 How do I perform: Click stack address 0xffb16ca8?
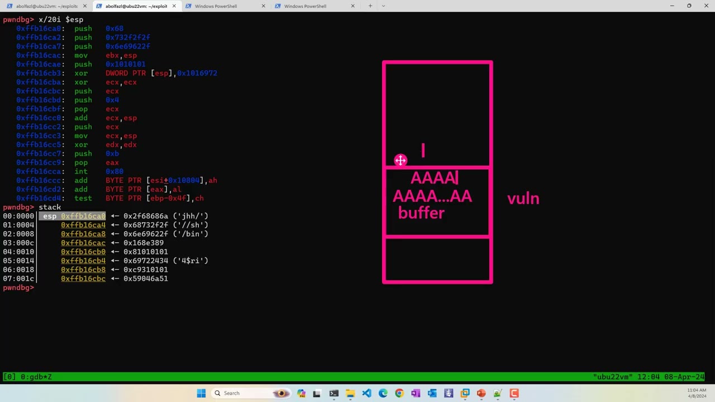83,234
